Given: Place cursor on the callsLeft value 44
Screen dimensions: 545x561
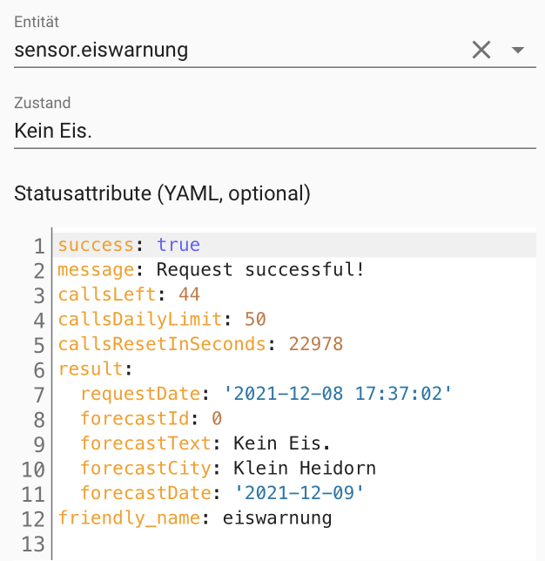Looking at the screenshot, I should coord(189,295).
